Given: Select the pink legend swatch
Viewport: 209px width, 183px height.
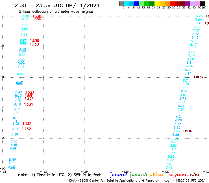Looking at the screenshot, I should coord(197,3).
